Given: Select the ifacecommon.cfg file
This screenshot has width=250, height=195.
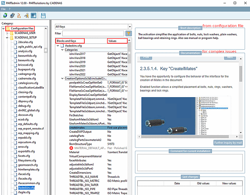Looking at the screenshot, I should [29, 183].
